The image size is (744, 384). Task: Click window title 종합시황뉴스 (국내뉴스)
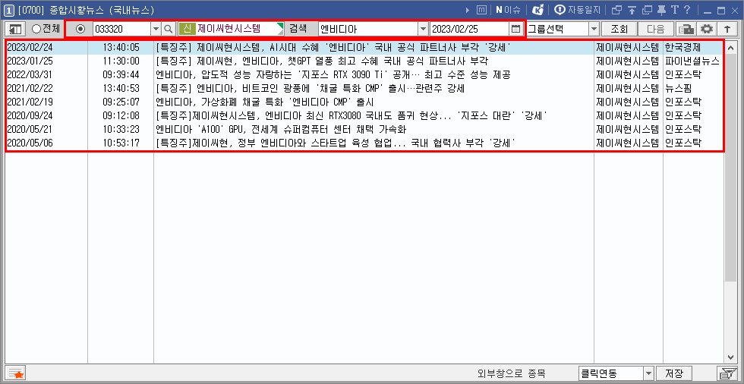click(x=102, y=10)
